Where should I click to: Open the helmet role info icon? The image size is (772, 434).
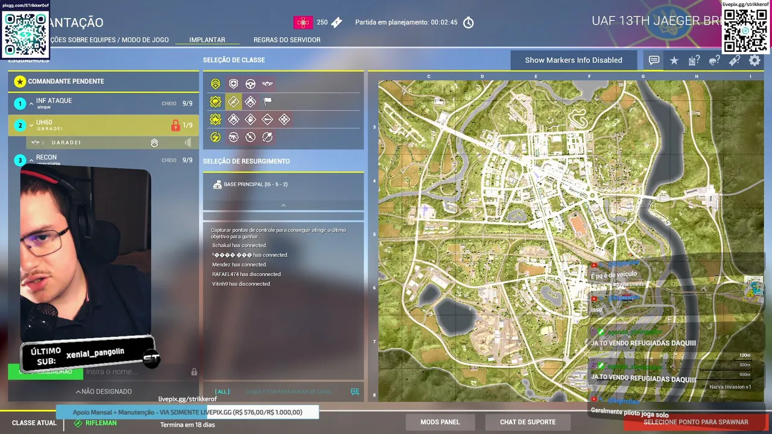pyautogui.click(x=714, y=60)
